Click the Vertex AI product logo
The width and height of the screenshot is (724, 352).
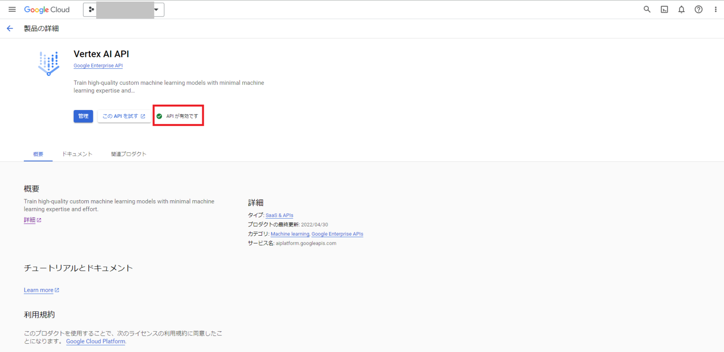click(49, 63)
